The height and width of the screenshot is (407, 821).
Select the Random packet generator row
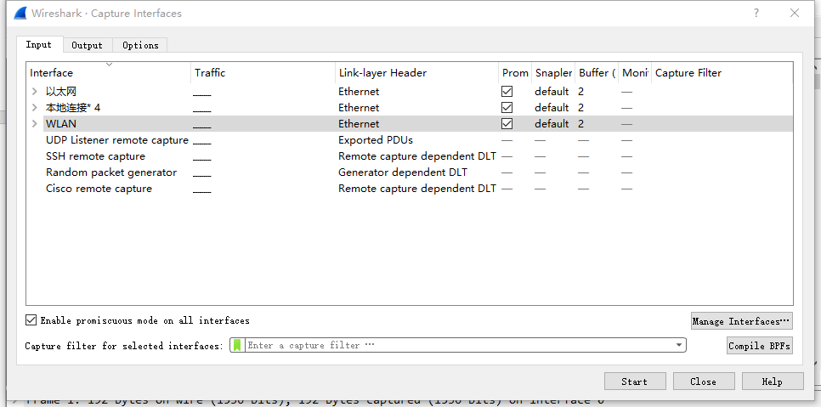point(111,172)
